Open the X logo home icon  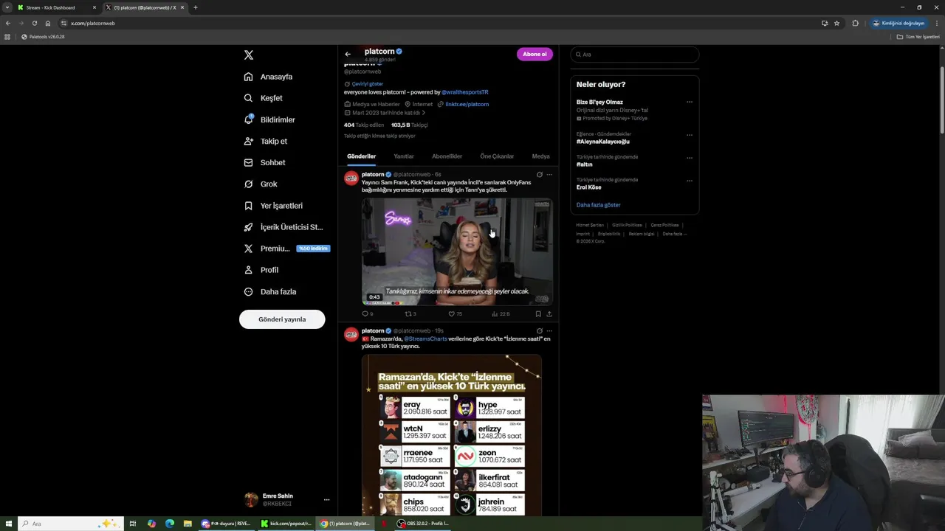coord(249,55)
